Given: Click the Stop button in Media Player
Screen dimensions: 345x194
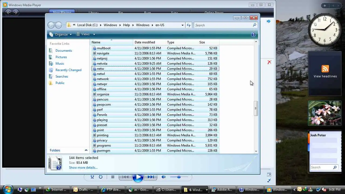Looking at the screenshot, I should (x=113, y=177).
